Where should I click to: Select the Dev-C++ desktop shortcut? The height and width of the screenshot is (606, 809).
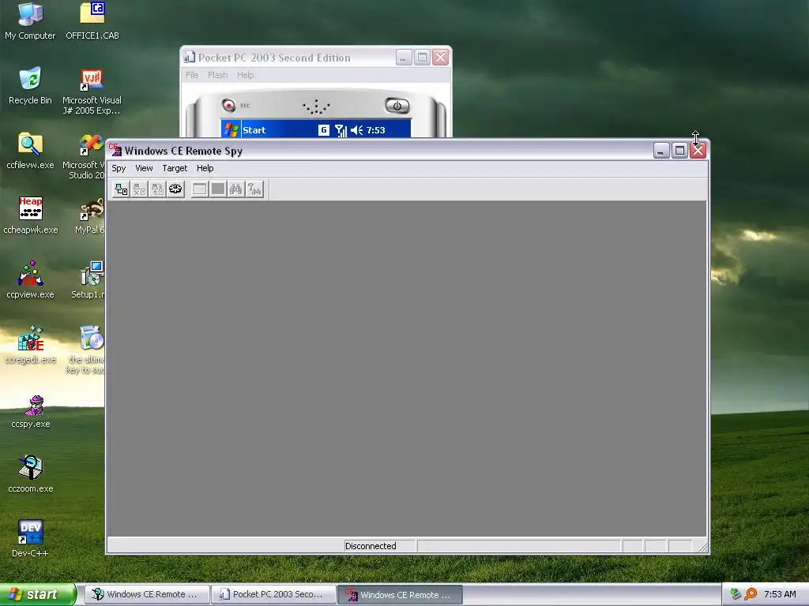point(30,538)
